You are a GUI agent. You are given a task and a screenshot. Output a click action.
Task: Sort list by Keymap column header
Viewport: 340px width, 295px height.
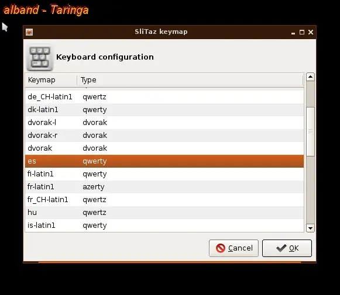[x=51, y=80]
